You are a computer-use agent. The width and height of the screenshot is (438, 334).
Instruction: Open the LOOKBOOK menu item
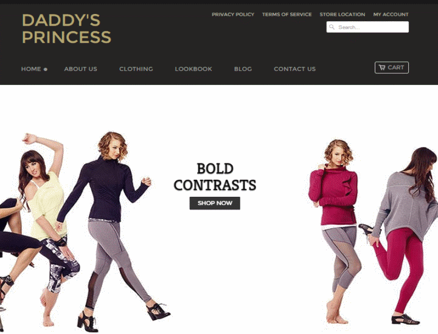coord(193,69)
